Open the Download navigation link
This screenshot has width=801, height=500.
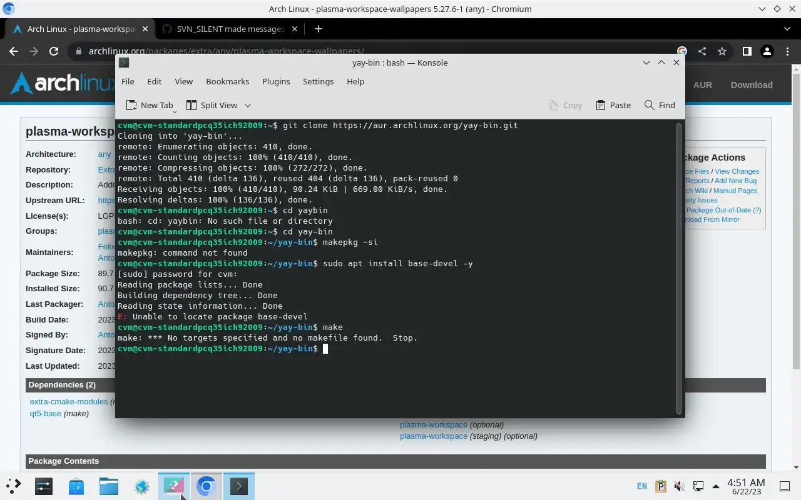[752, 85]
